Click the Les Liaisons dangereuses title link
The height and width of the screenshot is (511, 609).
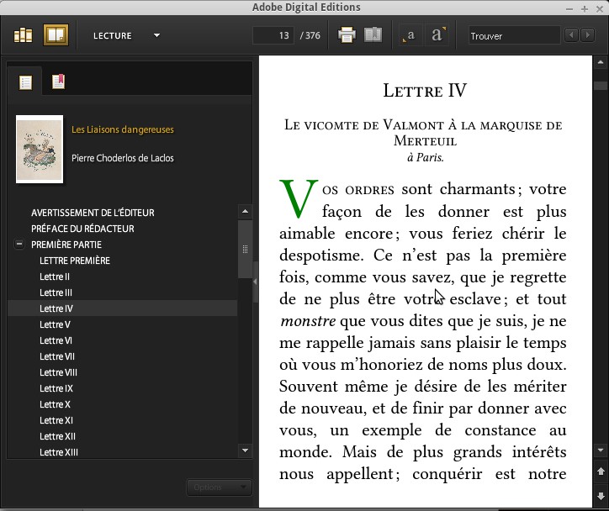click(x=123, y=129)
